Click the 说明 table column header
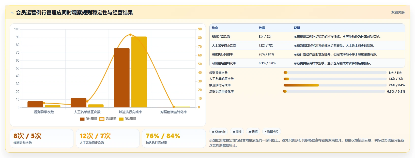415x158 pixels. pyautogui.click(x=297, y=28)
